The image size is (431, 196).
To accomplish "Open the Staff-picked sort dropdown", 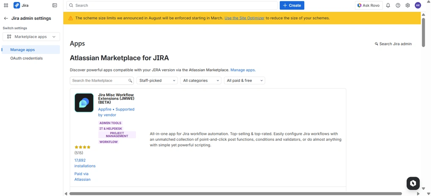I will pyautogui.click(x=157, y=81).
